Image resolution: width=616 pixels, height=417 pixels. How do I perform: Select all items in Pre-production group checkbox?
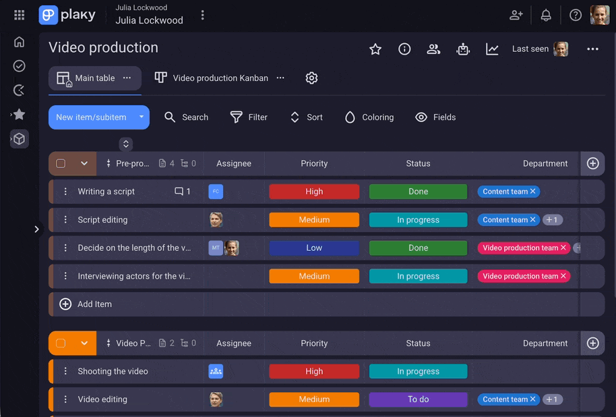pyautogui.click(x=61, y=163)
